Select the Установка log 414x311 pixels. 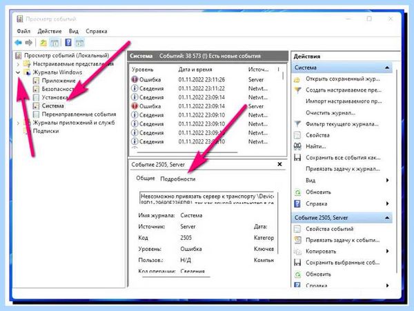[55, 97]
